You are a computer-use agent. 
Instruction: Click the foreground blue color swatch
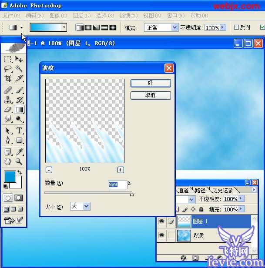(x=10, y=177)
